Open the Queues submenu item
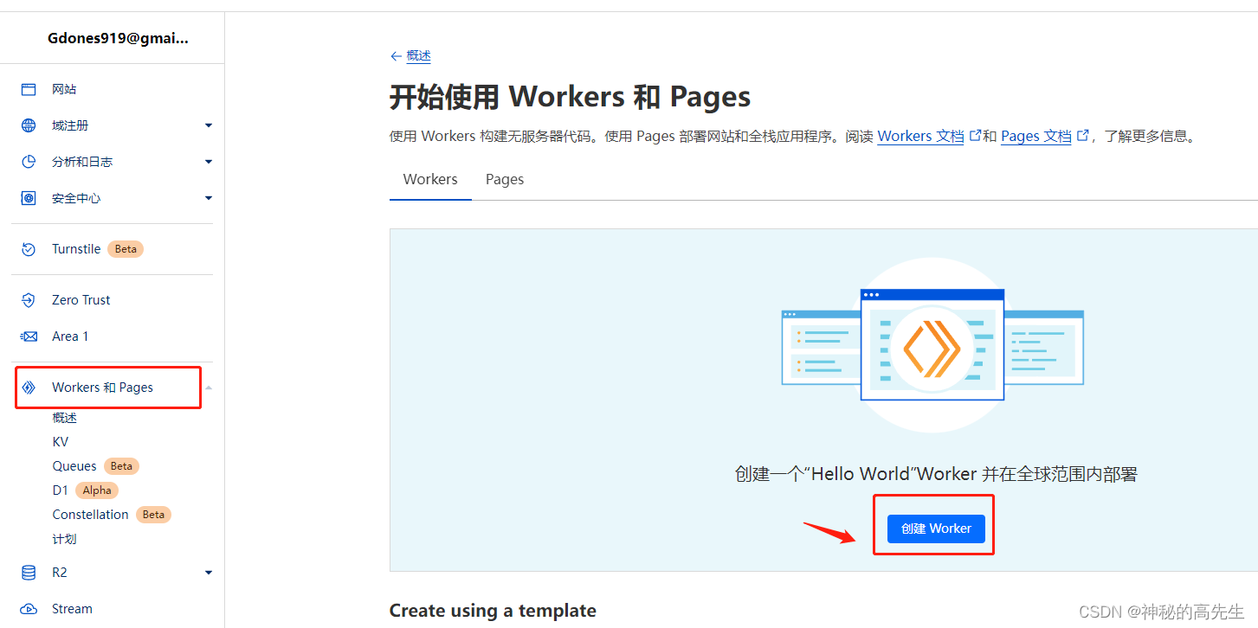The height and width of the screenshot is (628, 1258). [74, 466]
